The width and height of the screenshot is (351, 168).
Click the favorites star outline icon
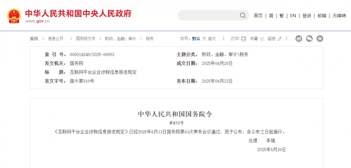pyautogui.click(x=262, y=39)
